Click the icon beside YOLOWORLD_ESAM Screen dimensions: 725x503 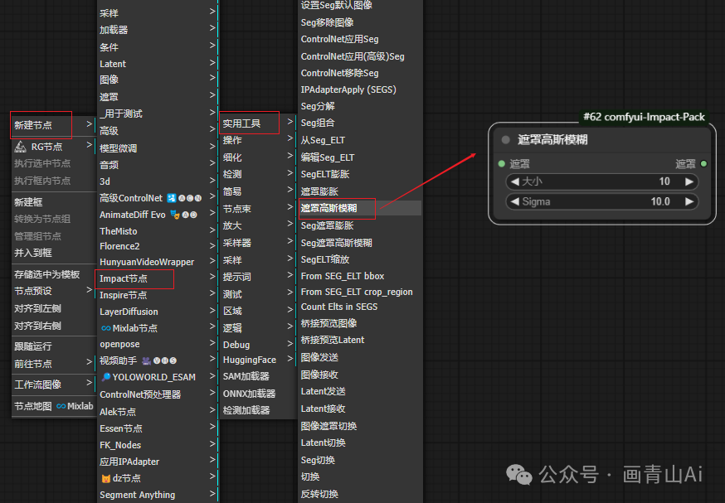[x=106, y=377]
